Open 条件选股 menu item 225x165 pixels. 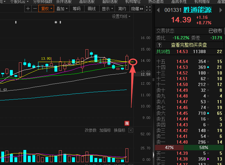tap(64, 2)
